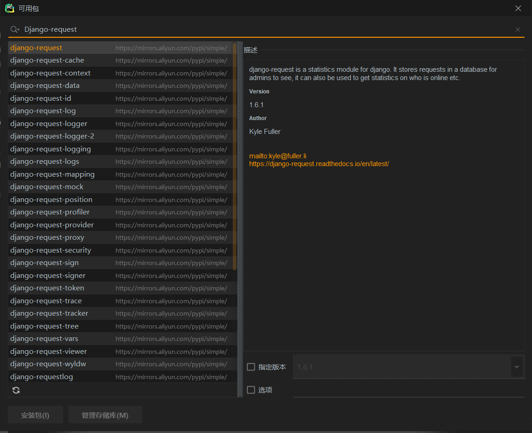This screenshot has width=532, height=433.
Task: Clear the search field text
Action: (517, 29)
